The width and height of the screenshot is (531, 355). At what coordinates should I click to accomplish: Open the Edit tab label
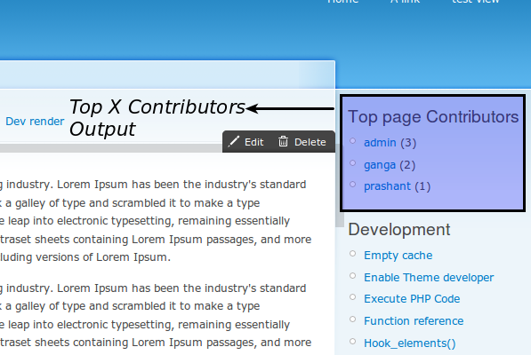pyautogui.click(x=254, y=142)
